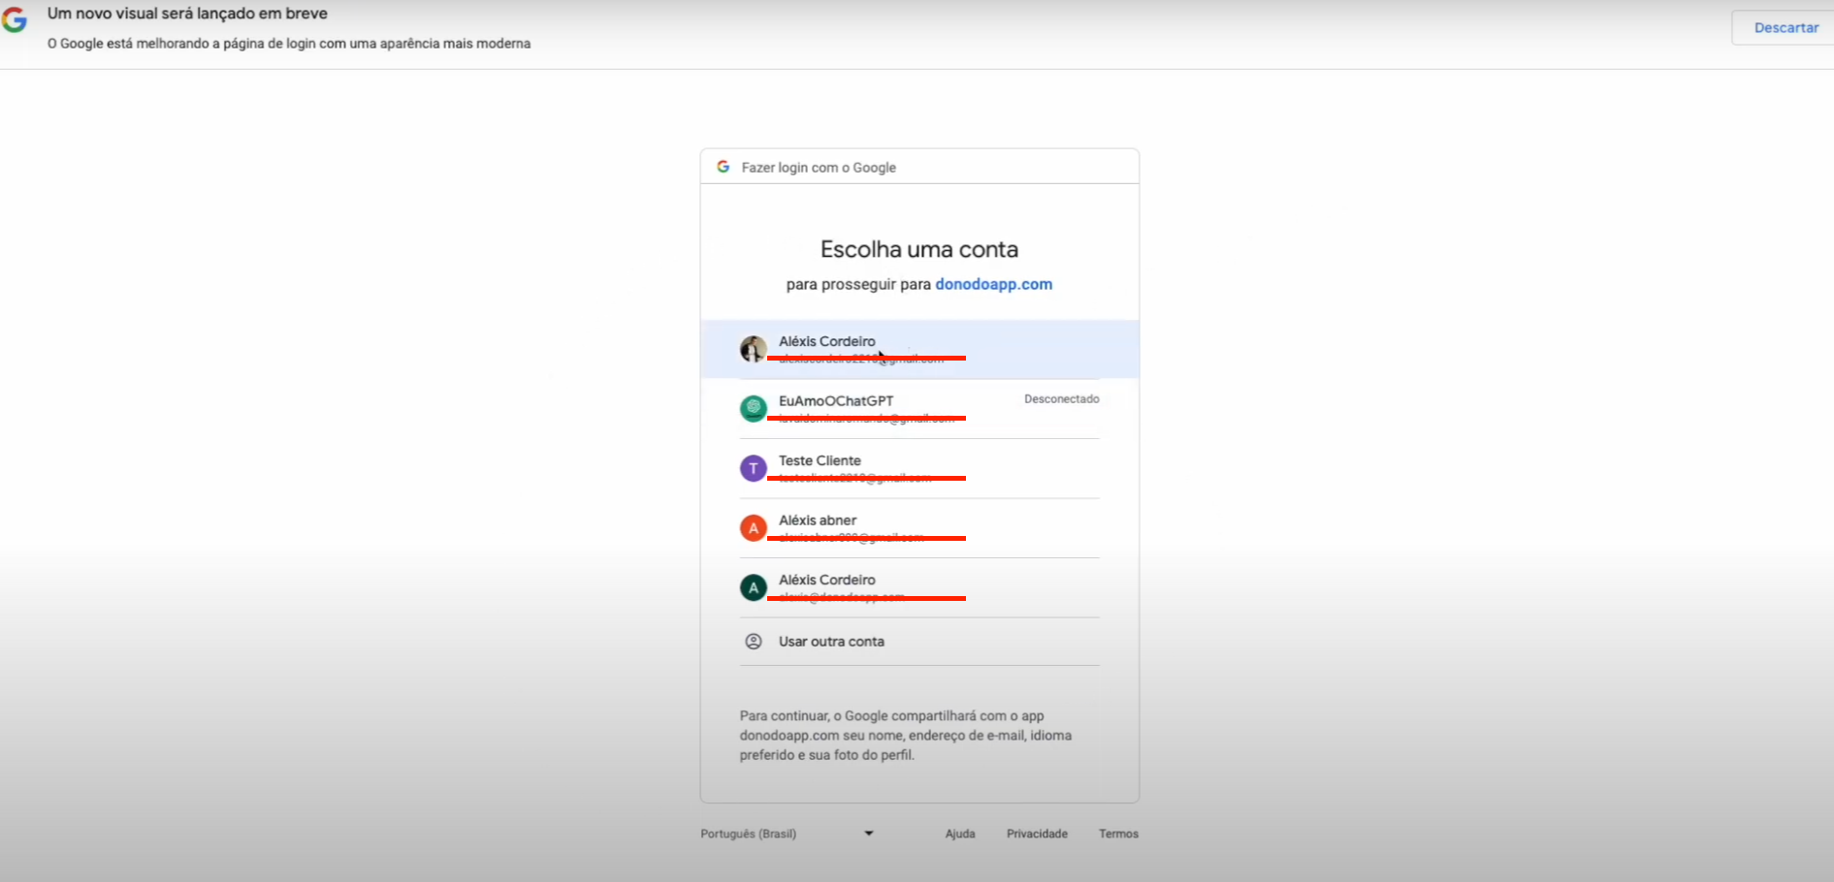Viewport: 1834px width, 882px height.
Task: Click the orange A avatar for Aléxis abner
Action: [753, 528]
